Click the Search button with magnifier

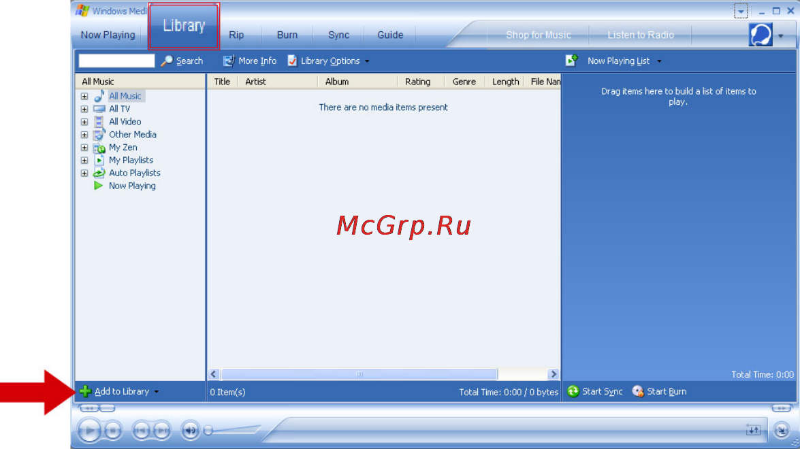182,61
